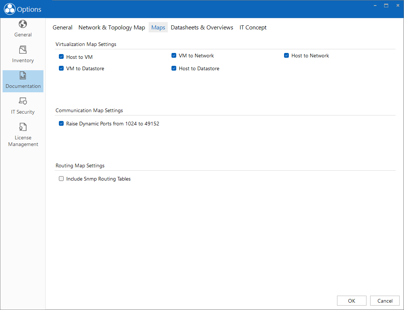Select the Documentation sidebar icon
This screenshot has width=404, height=310.
tap(23, 75)
